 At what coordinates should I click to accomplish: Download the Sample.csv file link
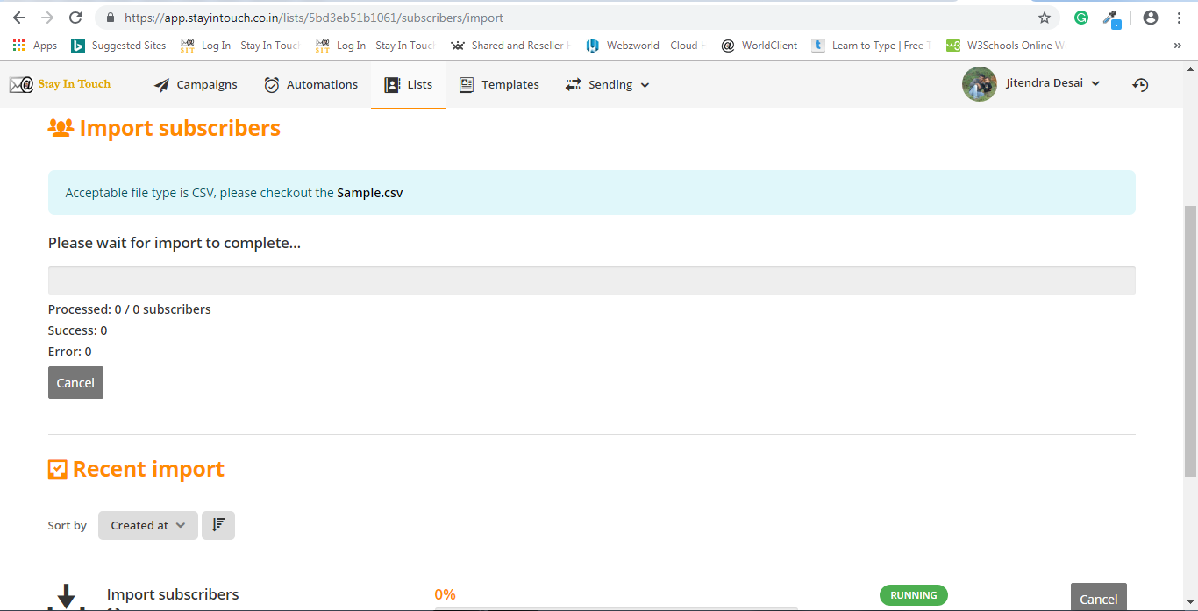[370, 193]
